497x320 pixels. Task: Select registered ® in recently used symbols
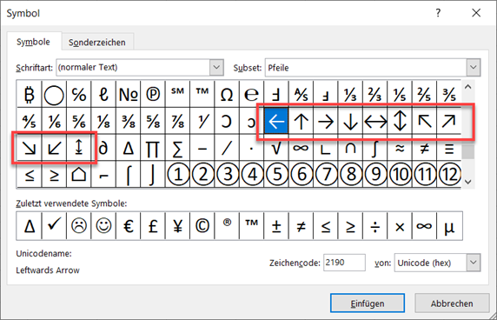pyautogui.click(x=227, y=226)
